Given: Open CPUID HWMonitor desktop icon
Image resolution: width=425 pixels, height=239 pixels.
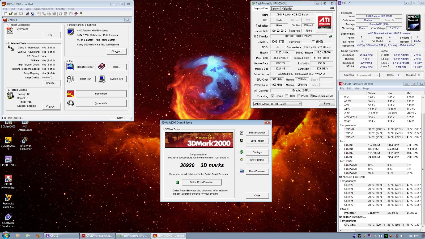Looking at the screenshot, I should [x=8, y=182].
